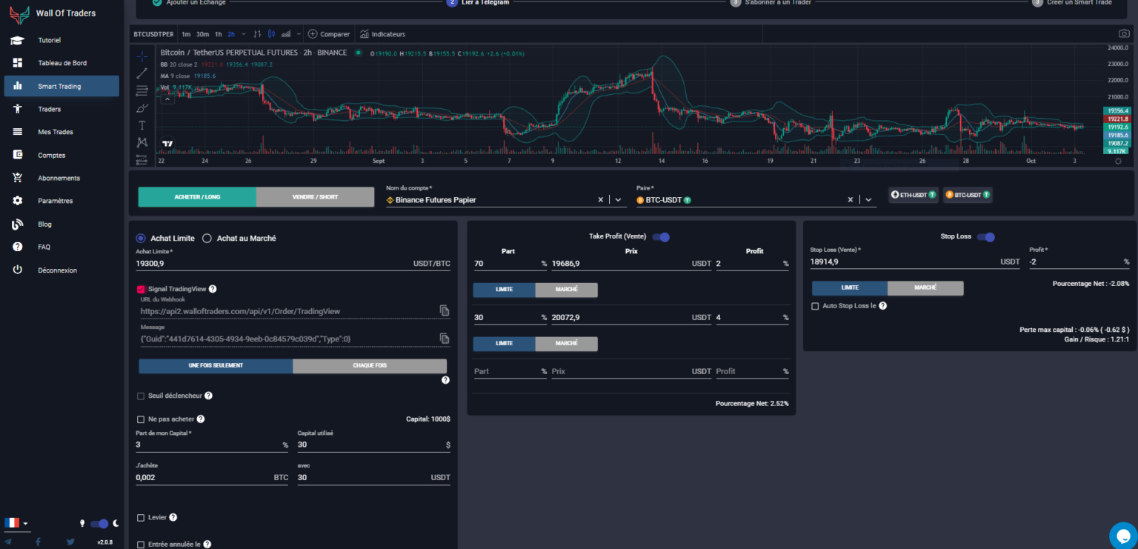Open the Indicateurs panel on the chart

[x=382, y=33]
